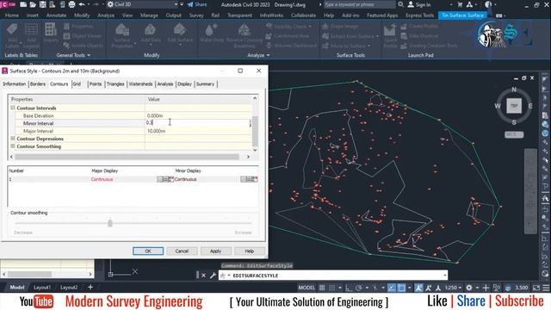Click the Undo arrow icon

point(82,4)
